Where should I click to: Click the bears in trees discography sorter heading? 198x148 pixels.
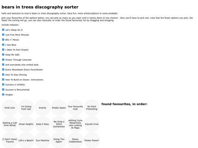click(x=40, y=7)
